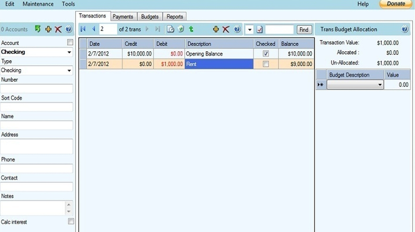Screen dimensions: 415x232
Task: Toggle the Account checkbox
Action: pos(71,42)
